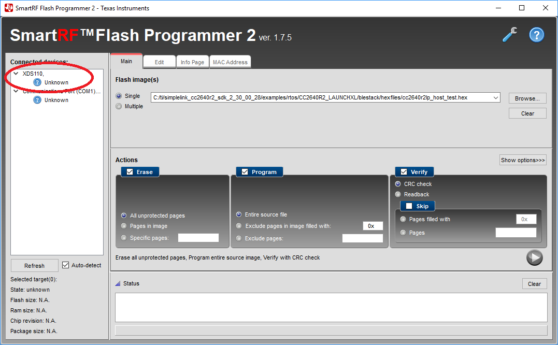558x345 pixels.
Task: Click the Specific pages input field
Action: coord(198,238)
